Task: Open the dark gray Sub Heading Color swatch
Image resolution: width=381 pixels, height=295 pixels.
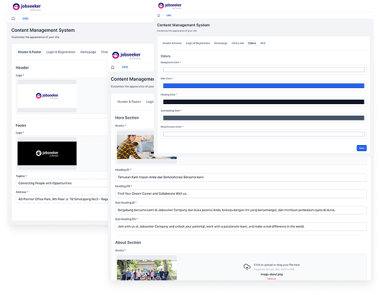Action: click(264, 118)
